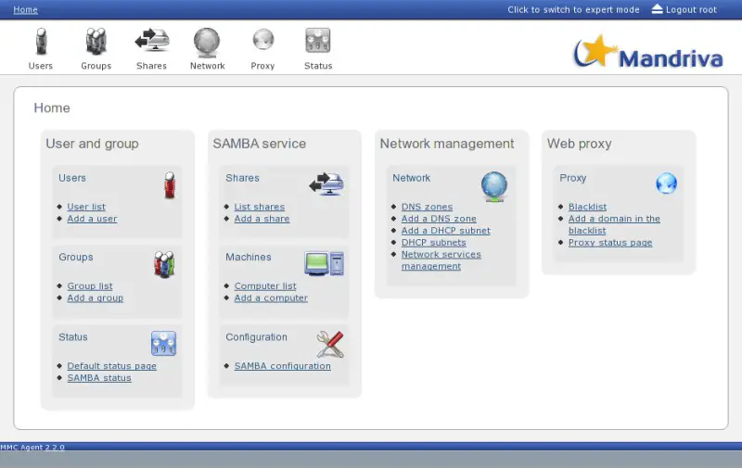This screenshot has width=742, height=468.
Task: View SAMBA status link
Action: 99,378
